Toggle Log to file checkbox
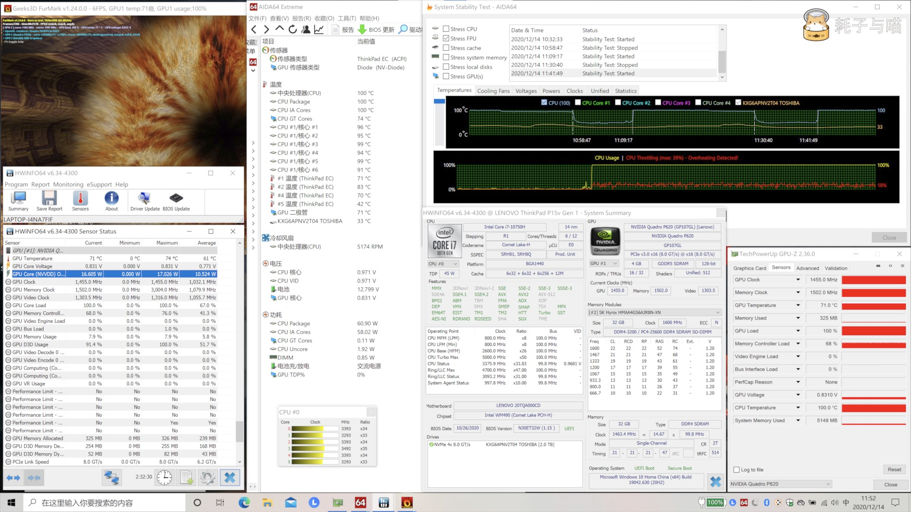The width and height of the screenshot is (911, 512). [x=736, y=470]
